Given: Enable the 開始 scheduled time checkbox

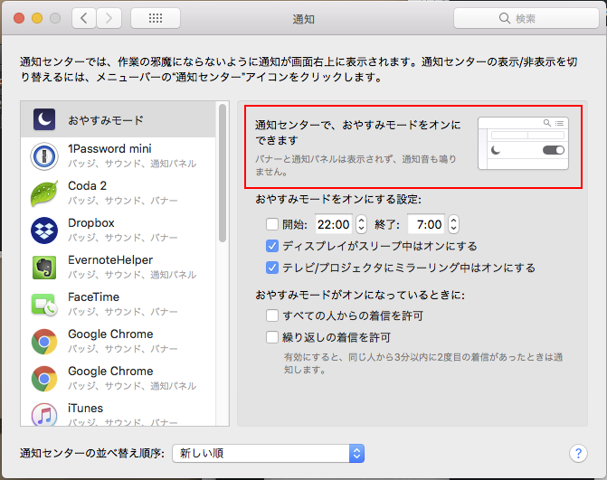Looking at the screenshot, I should (x=272, y=224).
